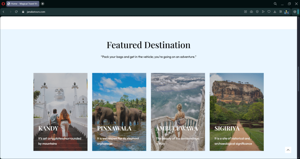Open tab search magnifier icon

(x=275, y=4)
